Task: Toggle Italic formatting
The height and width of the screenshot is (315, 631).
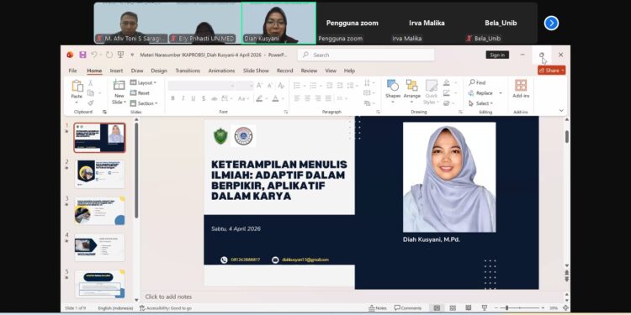Action: click(x=183, y=98)
